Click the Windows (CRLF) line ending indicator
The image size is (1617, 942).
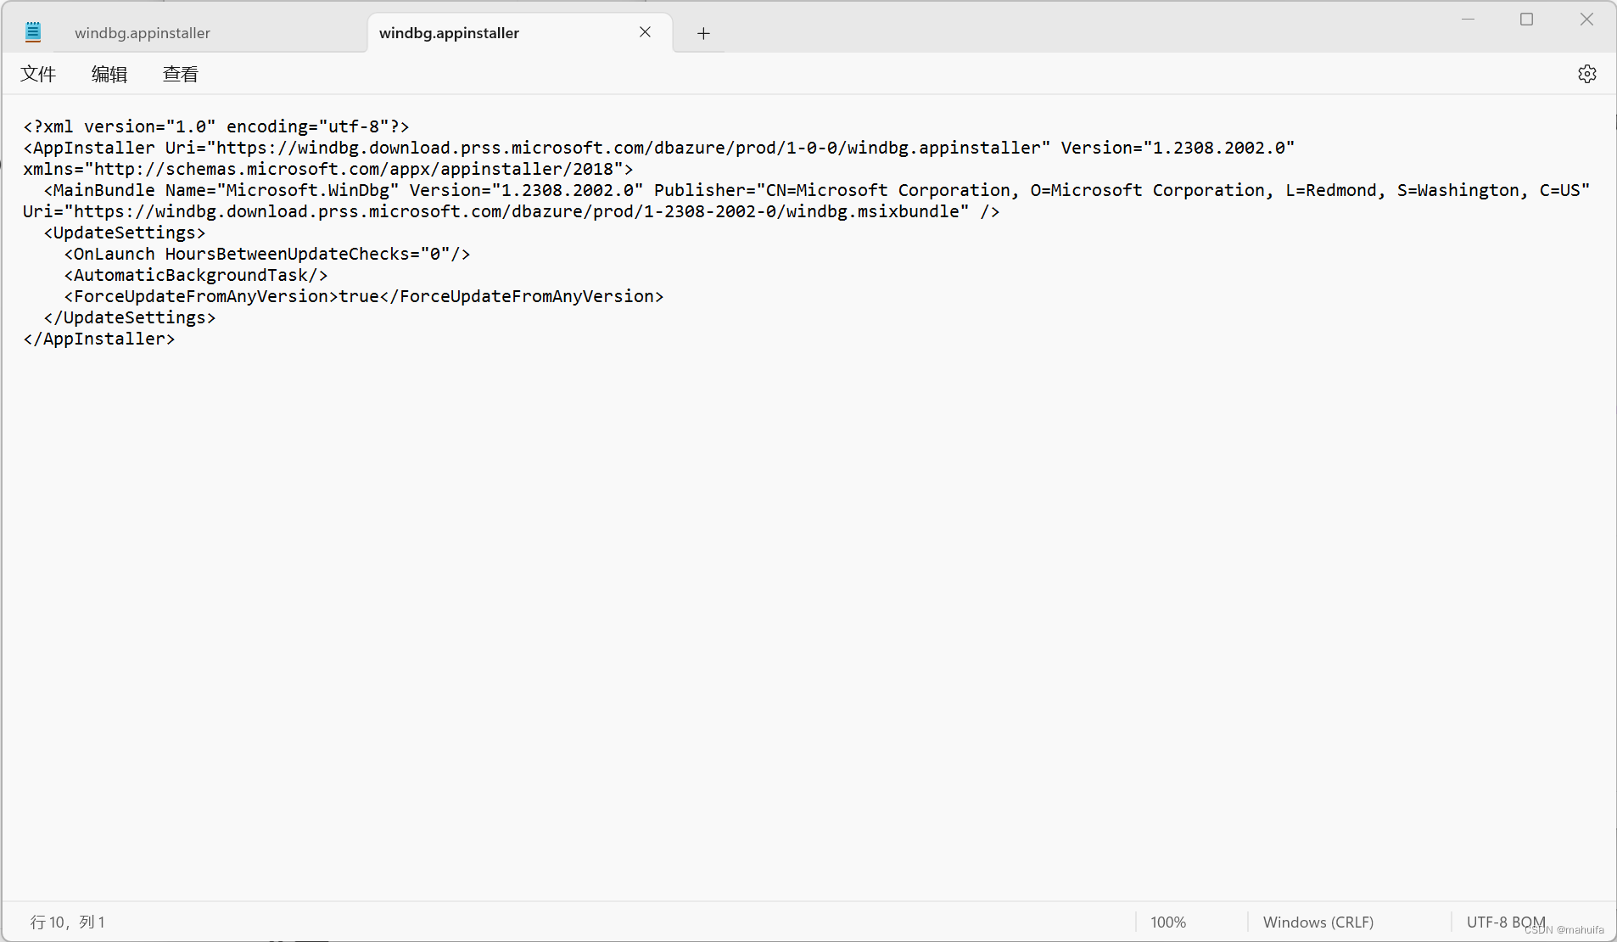pos(1318,922)
